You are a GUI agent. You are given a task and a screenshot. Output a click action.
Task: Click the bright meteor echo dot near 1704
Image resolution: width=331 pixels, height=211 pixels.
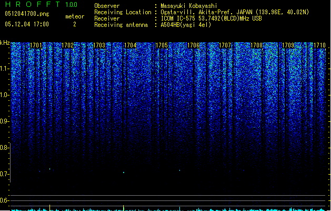click(x=124, y=172)
